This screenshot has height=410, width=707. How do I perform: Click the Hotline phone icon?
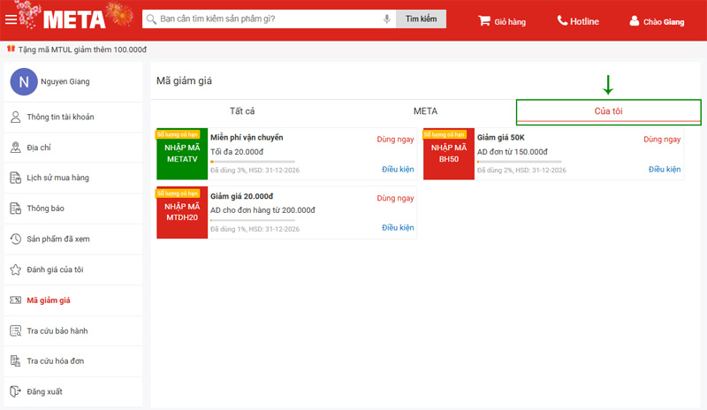click(x=563, y=20)
